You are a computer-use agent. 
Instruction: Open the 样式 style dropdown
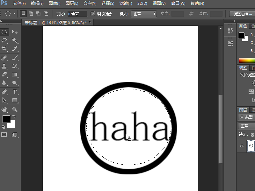coord(144,14)
